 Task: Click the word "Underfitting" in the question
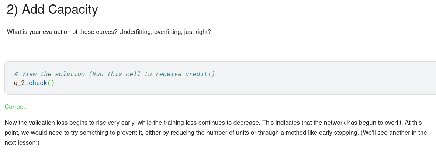pos(135,32)
